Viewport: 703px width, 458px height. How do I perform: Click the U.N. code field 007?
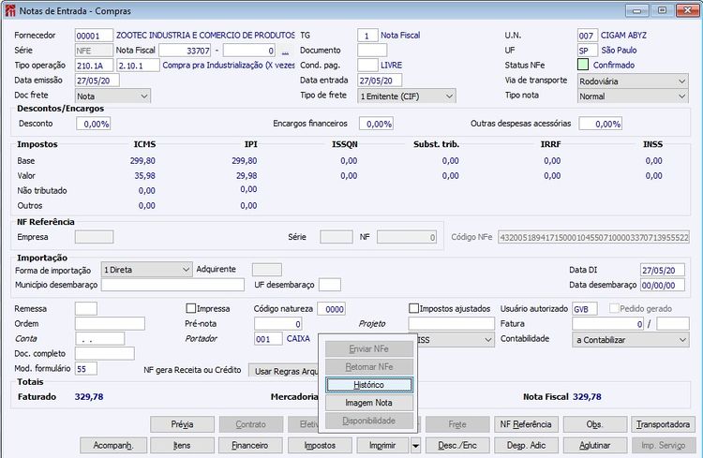588,36
